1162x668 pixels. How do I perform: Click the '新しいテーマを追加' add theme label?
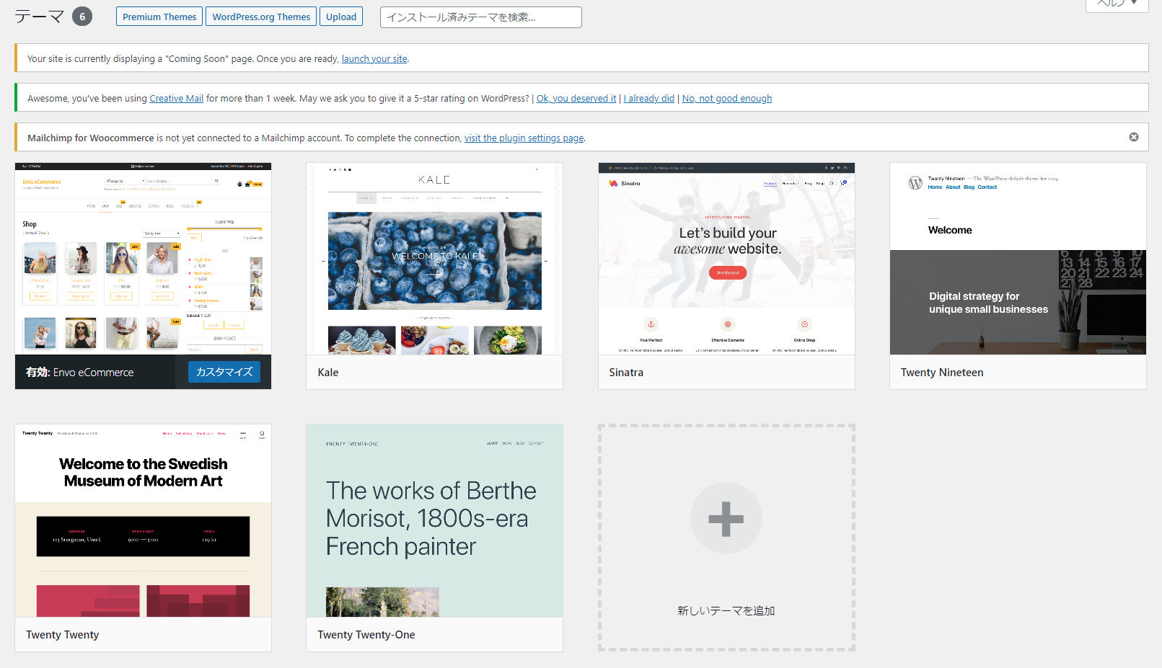coord(726,610)
